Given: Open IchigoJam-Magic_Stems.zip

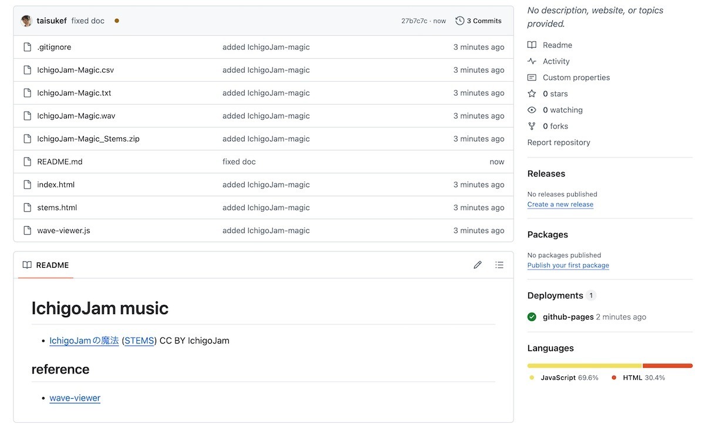Looking at the screenshot, I should 88,139.
